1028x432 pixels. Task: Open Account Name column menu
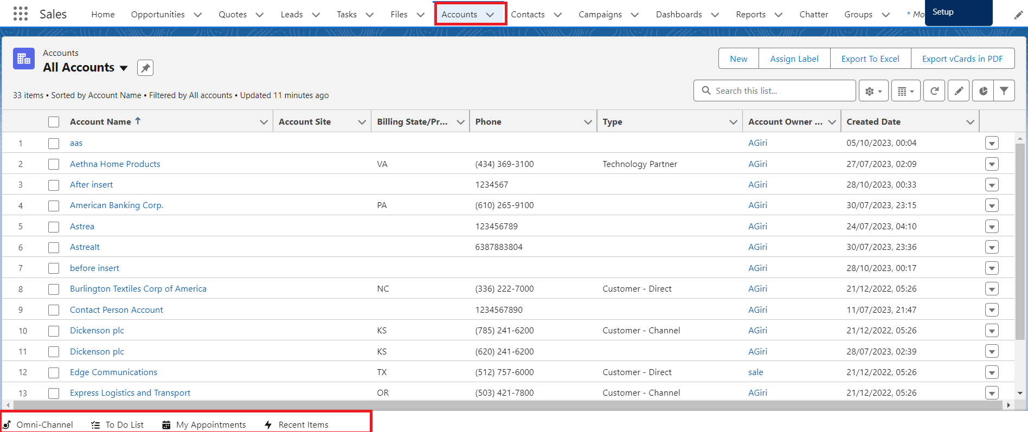264,122
